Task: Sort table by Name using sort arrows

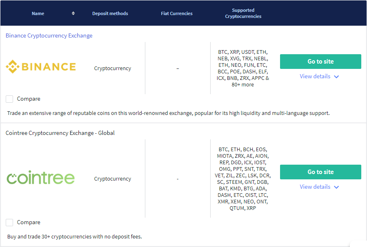Action: [x=73, y=13]
